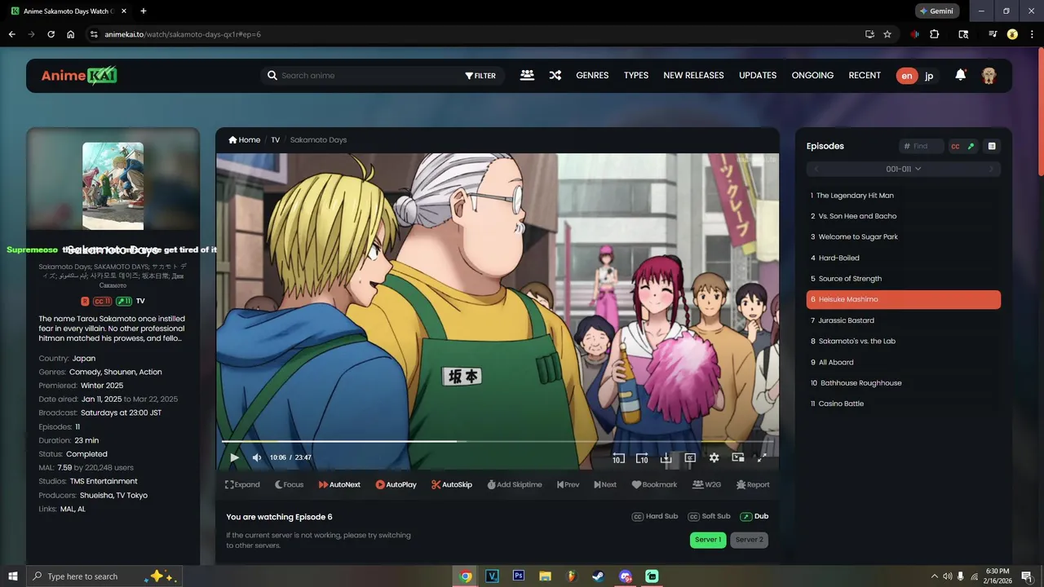
Task: Enable picture-in-picture mode in player
Action: coord(738,458)
